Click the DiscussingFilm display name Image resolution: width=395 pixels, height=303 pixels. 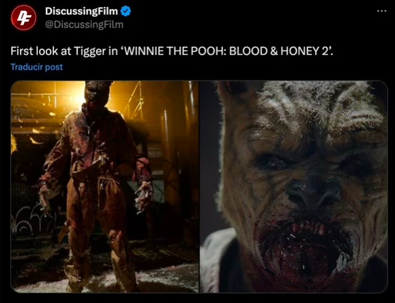pos(81,11)
